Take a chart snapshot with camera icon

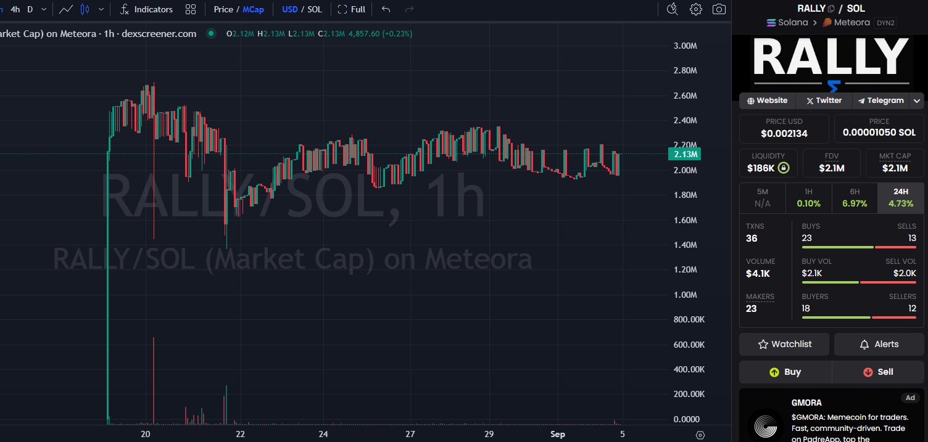[x=719, y=9]
